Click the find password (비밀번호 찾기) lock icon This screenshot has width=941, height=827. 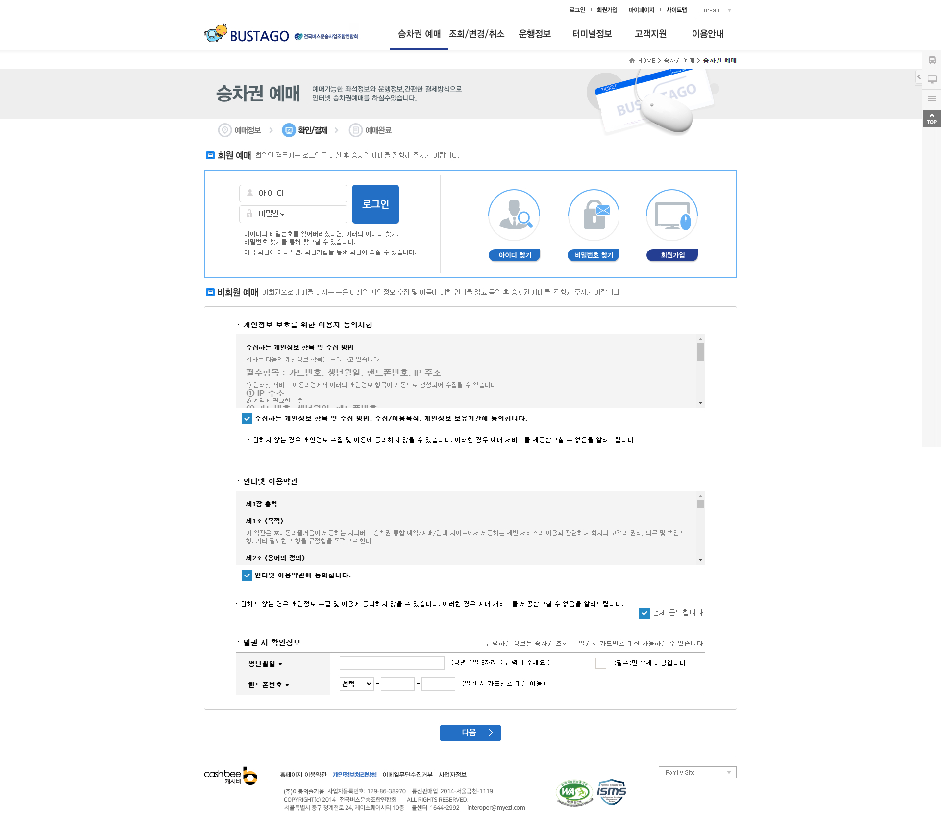click(x=594, y=215)
